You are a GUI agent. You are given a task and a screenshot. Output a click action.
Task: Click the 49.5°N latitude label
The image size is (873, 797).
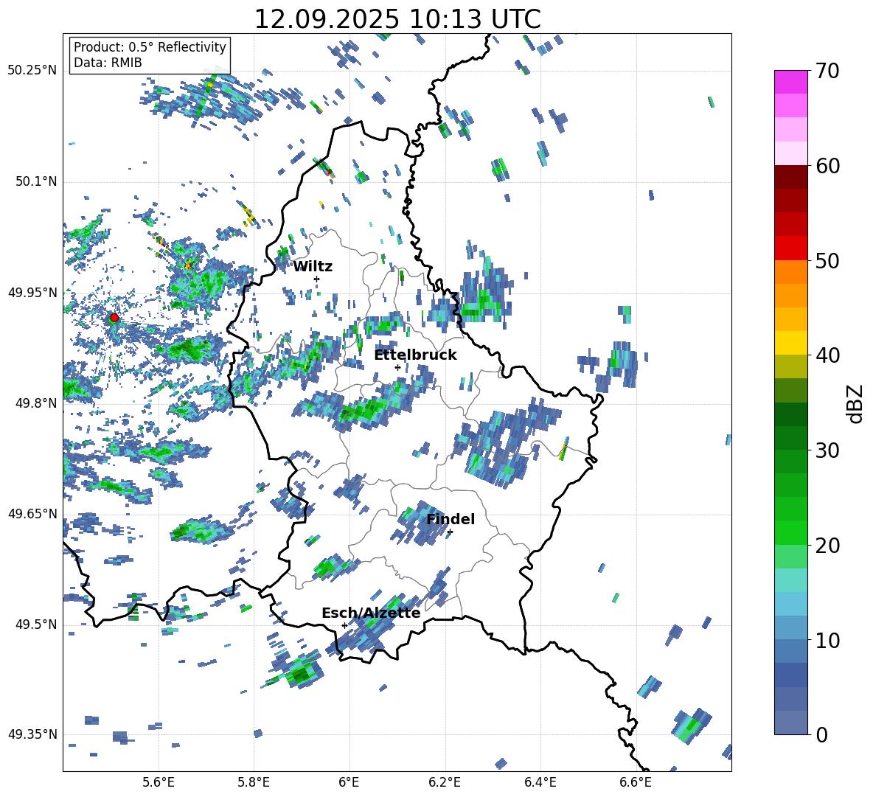36,624
